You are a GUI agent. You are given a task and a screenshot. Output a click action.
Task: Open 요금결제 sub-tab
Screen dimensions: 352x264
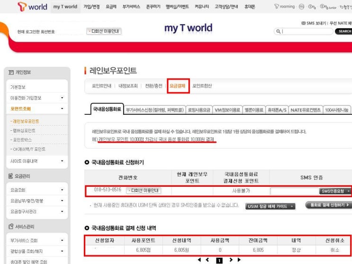click(177, 86)
